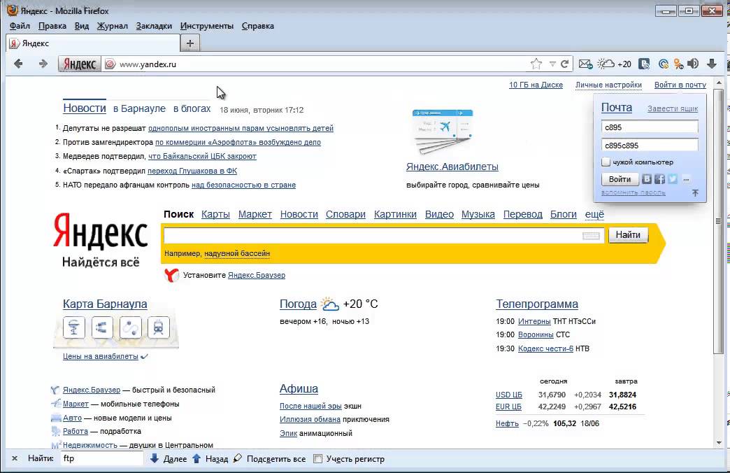Open the Вид menu
This screenshot has height=473, width=730.
(82, 26)
